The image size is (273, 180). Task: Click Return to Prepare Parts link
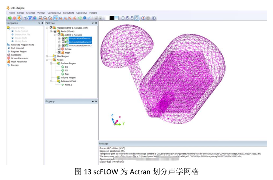point(22,44)
